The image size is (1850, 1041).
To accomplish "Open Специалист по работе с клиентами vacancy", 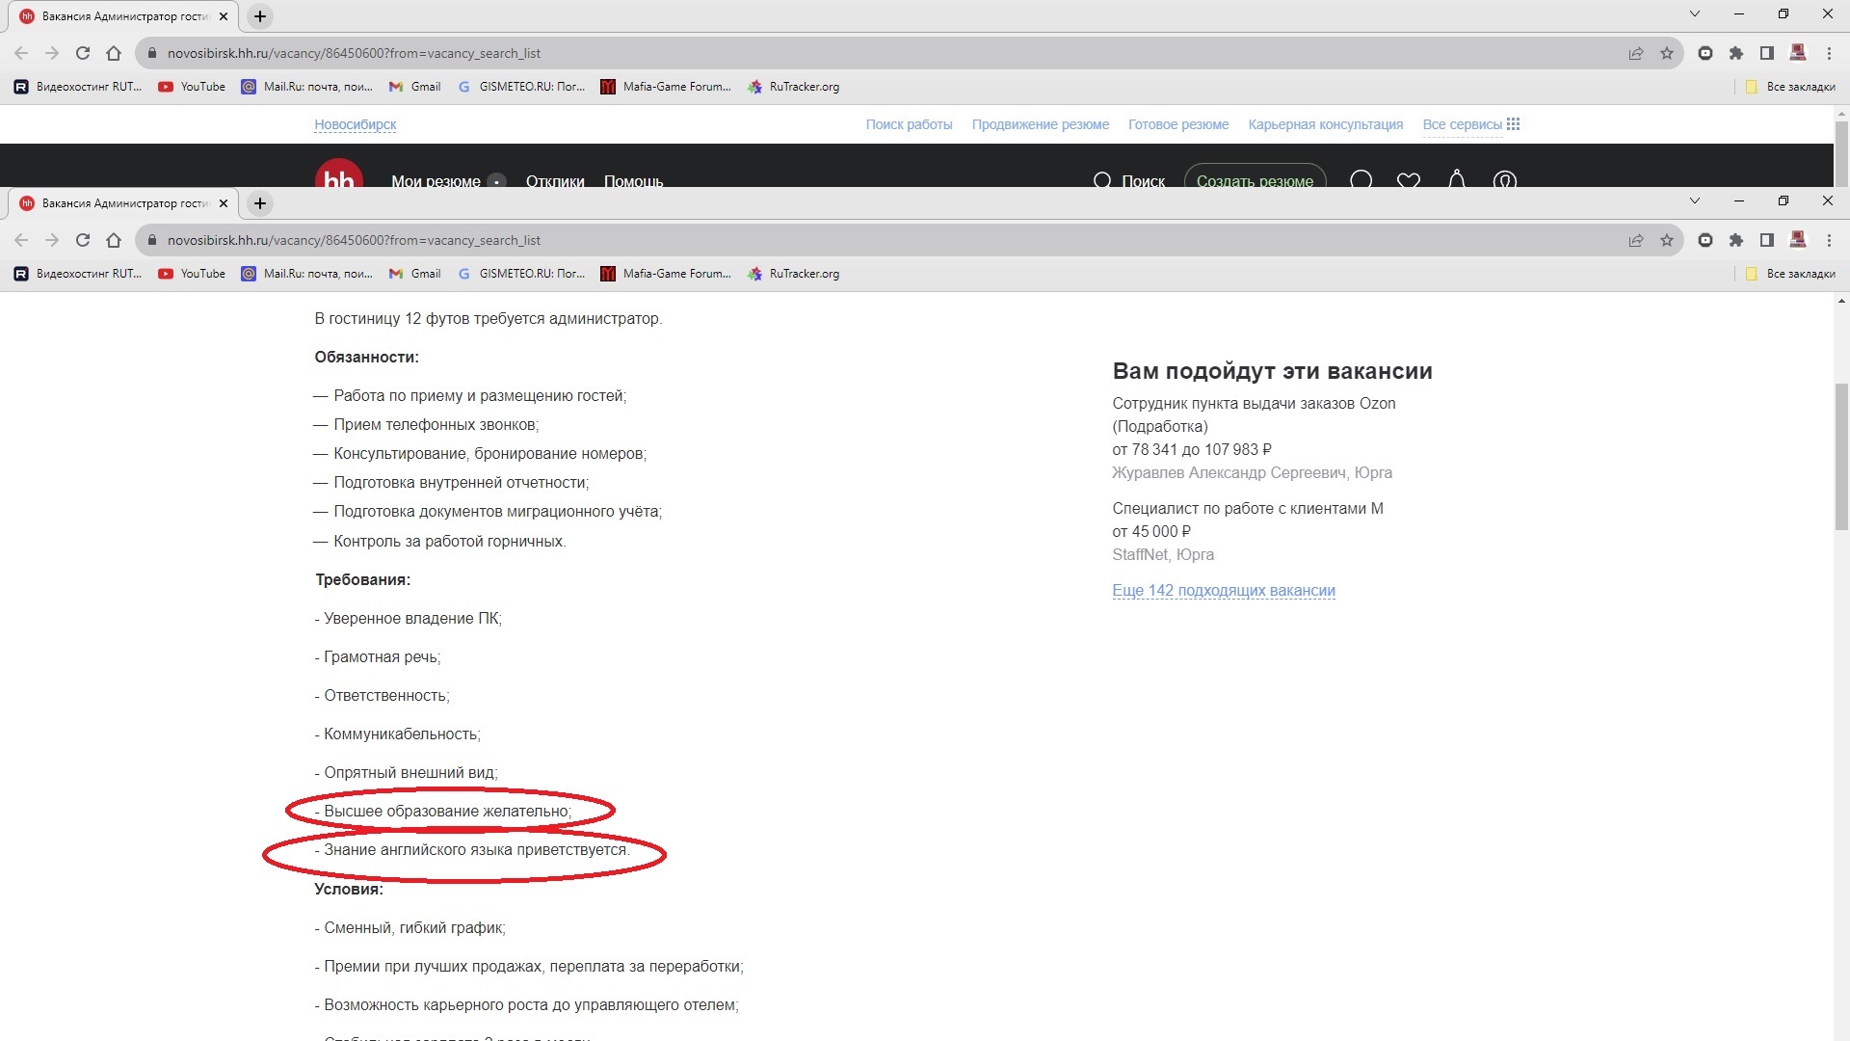I will [1247, 508].
